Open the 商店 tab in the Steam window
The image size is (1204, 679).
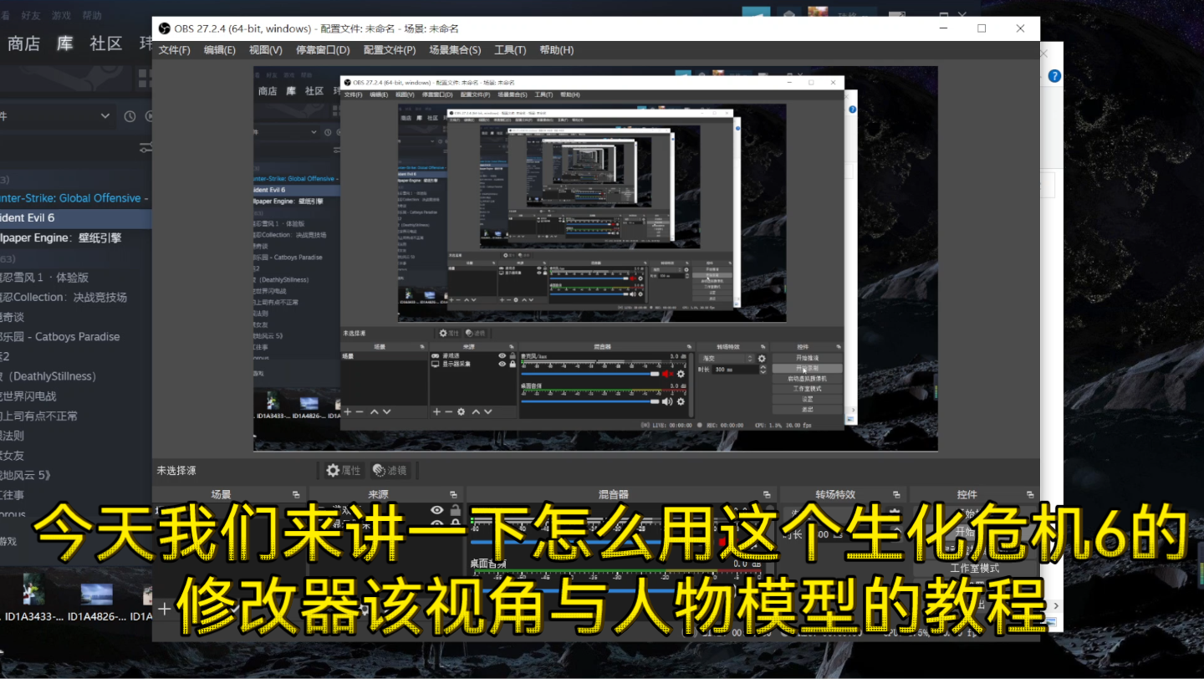23,44
